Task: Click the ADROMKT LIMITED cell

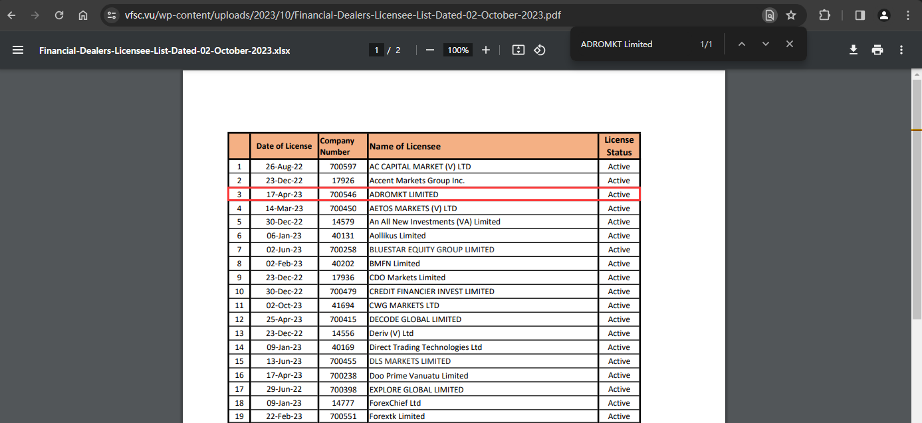Action: pyautogui.click(x=483, y=195)
